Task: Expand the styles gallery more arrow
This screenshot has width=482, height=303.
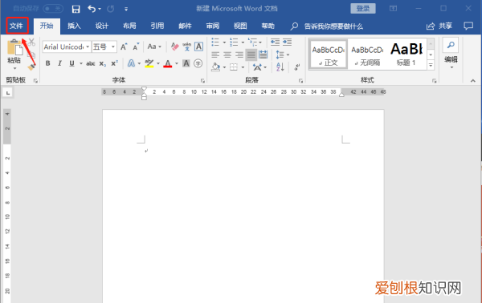Action: (x=431, y=65)
